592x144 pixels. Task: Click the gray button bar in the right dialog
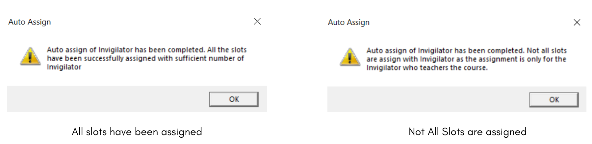pos(425,99)
